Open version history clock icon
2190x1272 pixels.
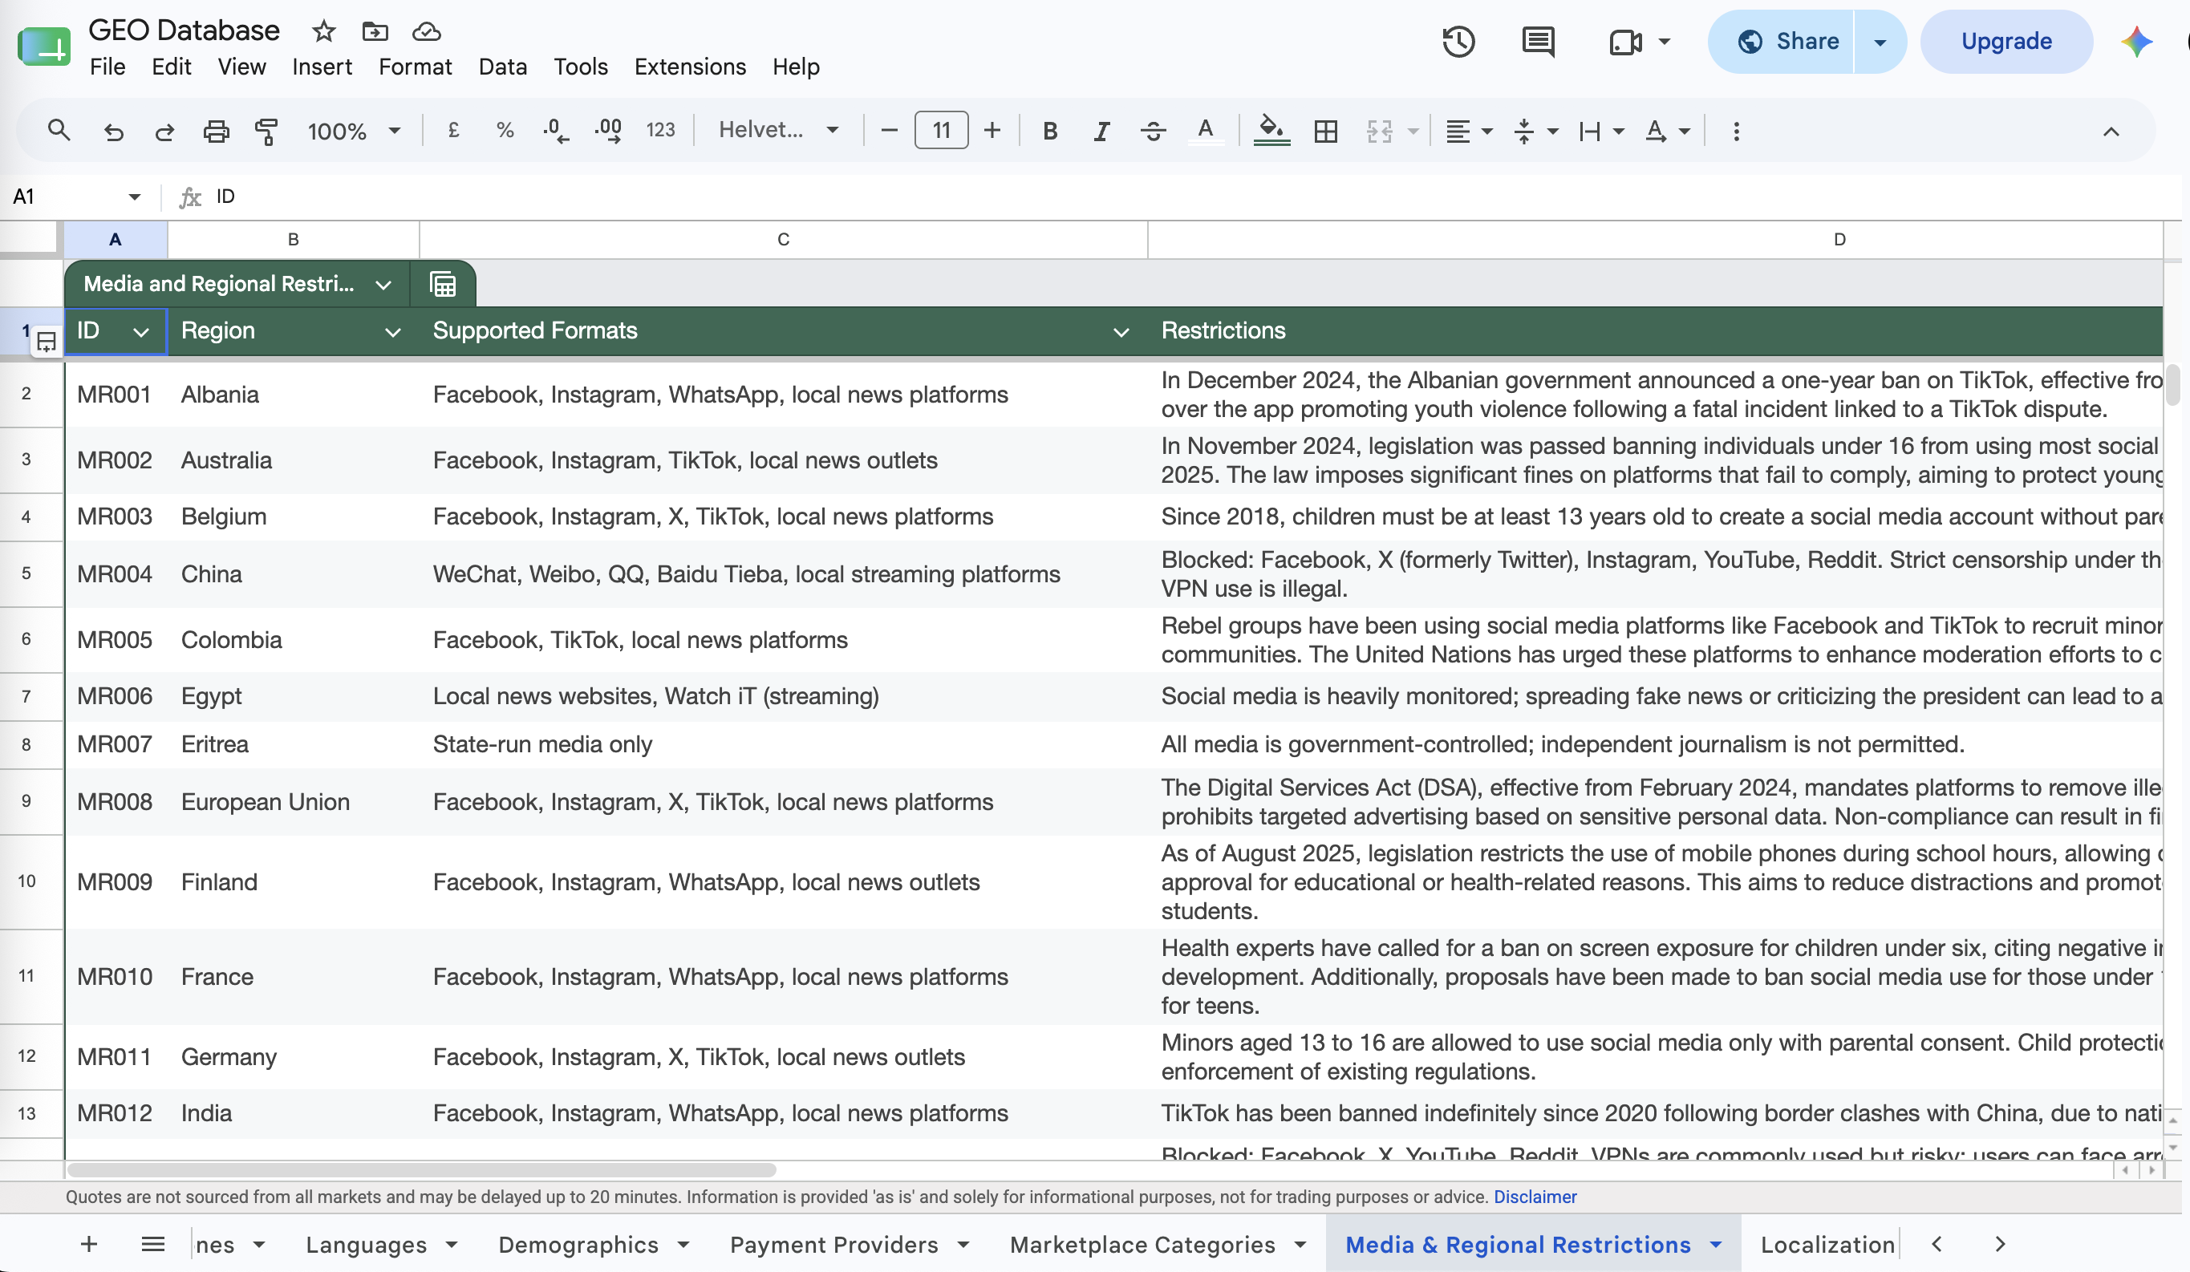(1458, 42)
